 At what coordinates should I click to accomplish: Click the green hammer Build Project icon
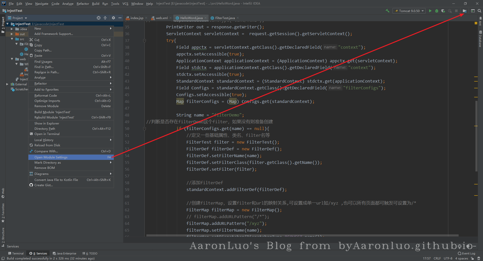tap(387, 11)
